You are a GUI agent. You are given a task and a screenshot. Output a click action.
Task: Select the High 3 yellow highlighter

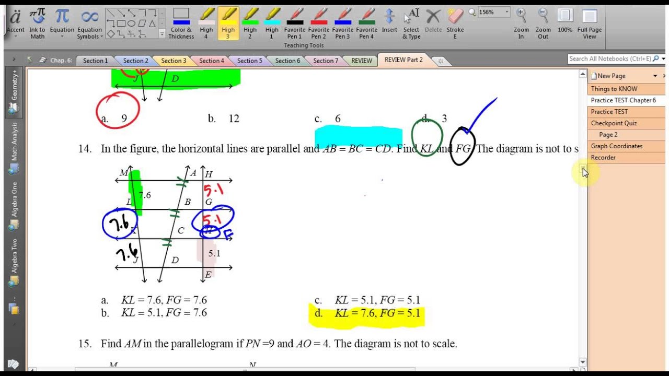(x=228, y=23)
